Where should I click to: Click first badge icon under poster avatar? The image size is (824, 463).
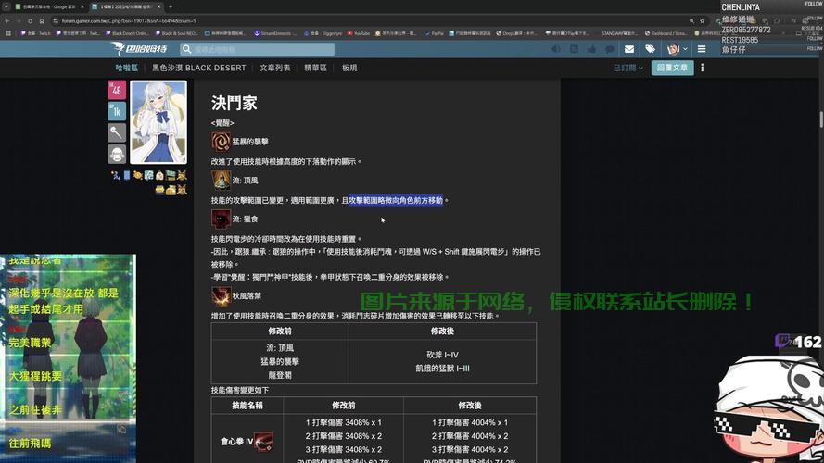pyautogui.click(x=116, y=175)
